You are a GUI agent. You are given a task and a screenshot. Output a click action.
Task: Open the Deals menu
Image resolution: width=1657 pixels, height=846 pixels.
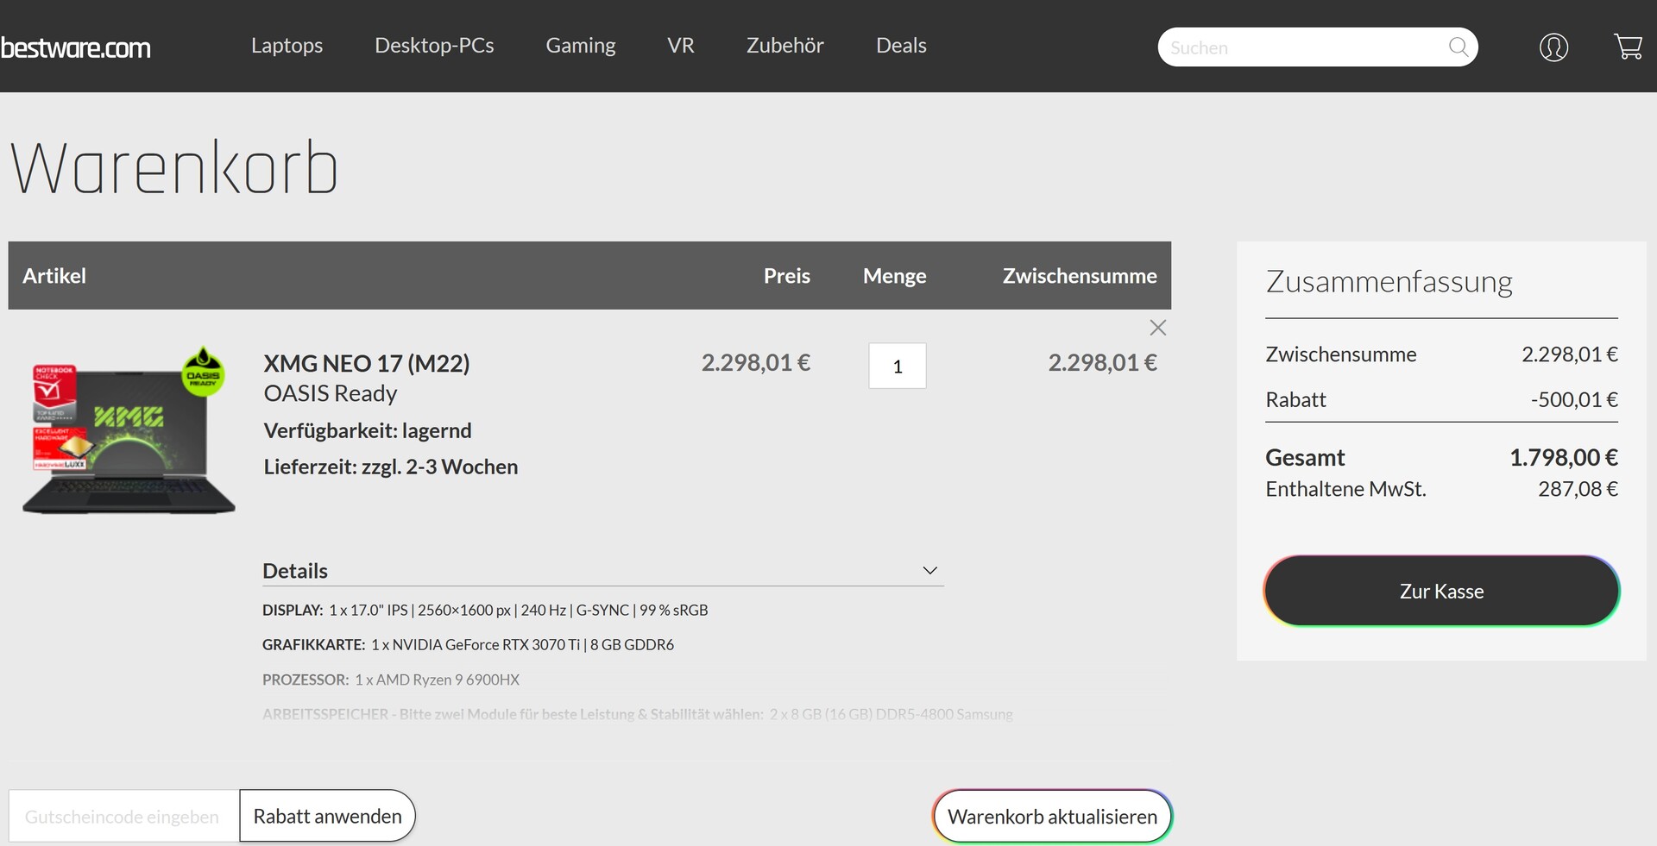tap(901, 46)
